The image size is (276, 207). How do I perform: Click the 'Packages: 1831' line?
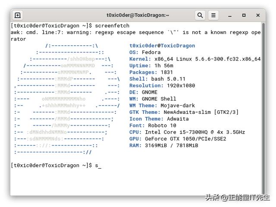tap(151, 72)
